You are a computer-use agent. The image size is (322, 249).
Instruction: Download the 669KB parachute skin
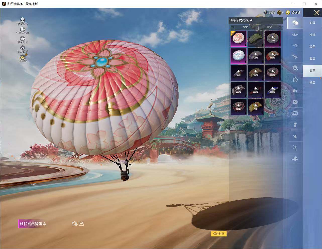click(273, 73)
